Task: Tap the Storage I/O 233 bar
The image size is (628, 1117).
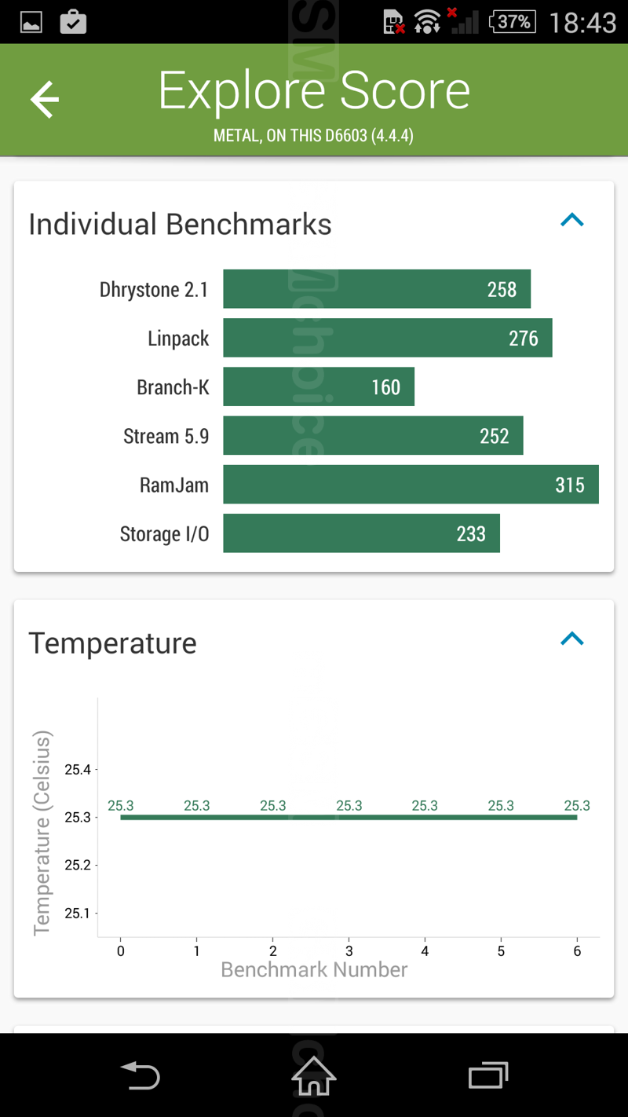Action: point(361,533)
